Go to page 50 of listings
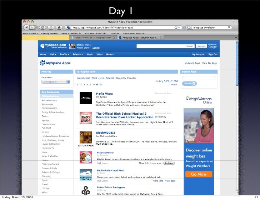The height and width of the screenshot is (200, 260). pyautogui.click(x=101, y=85)
